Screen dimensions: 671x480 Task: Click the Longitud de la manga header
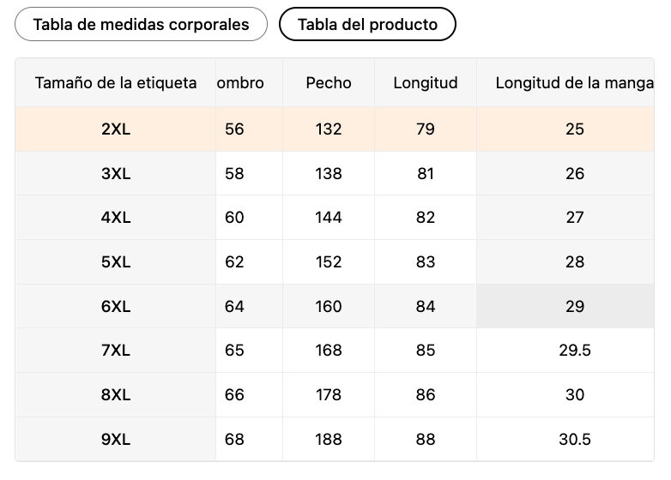coord(573,83)
